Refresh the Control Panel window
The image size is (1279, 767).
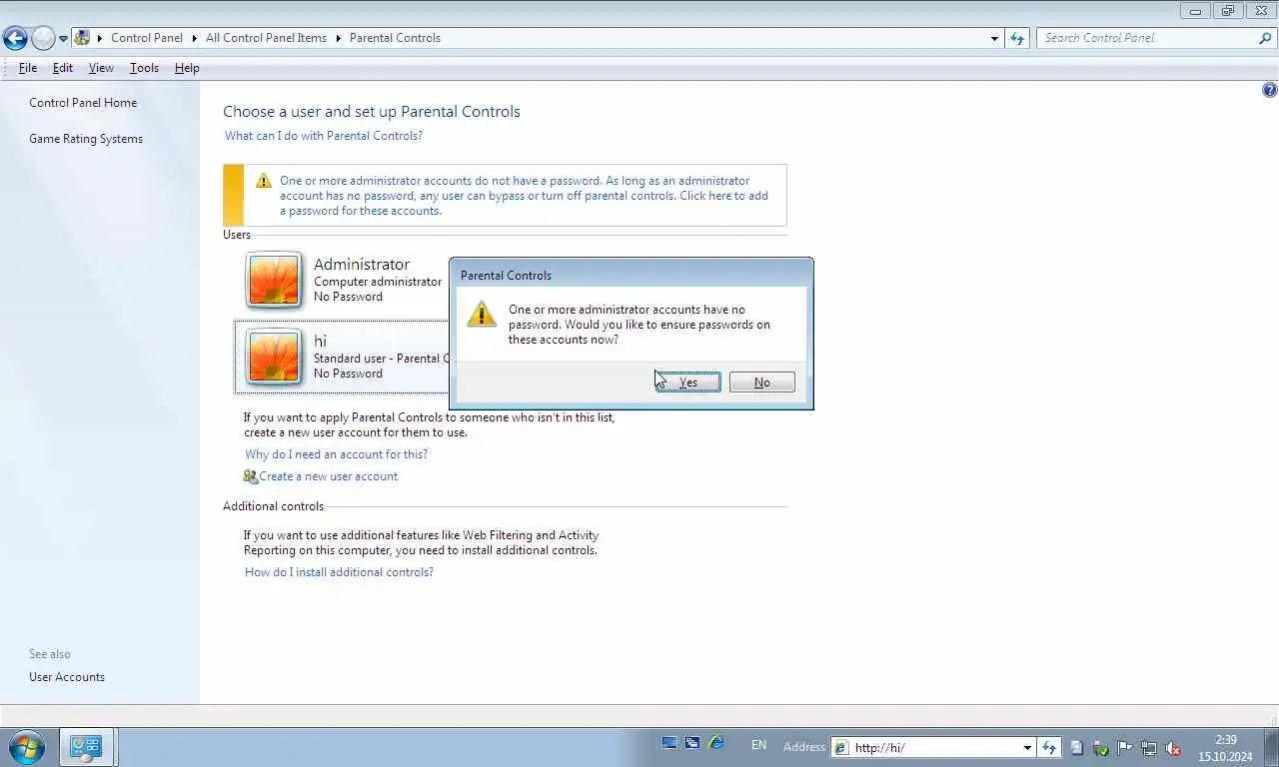tap(1017, 38)
